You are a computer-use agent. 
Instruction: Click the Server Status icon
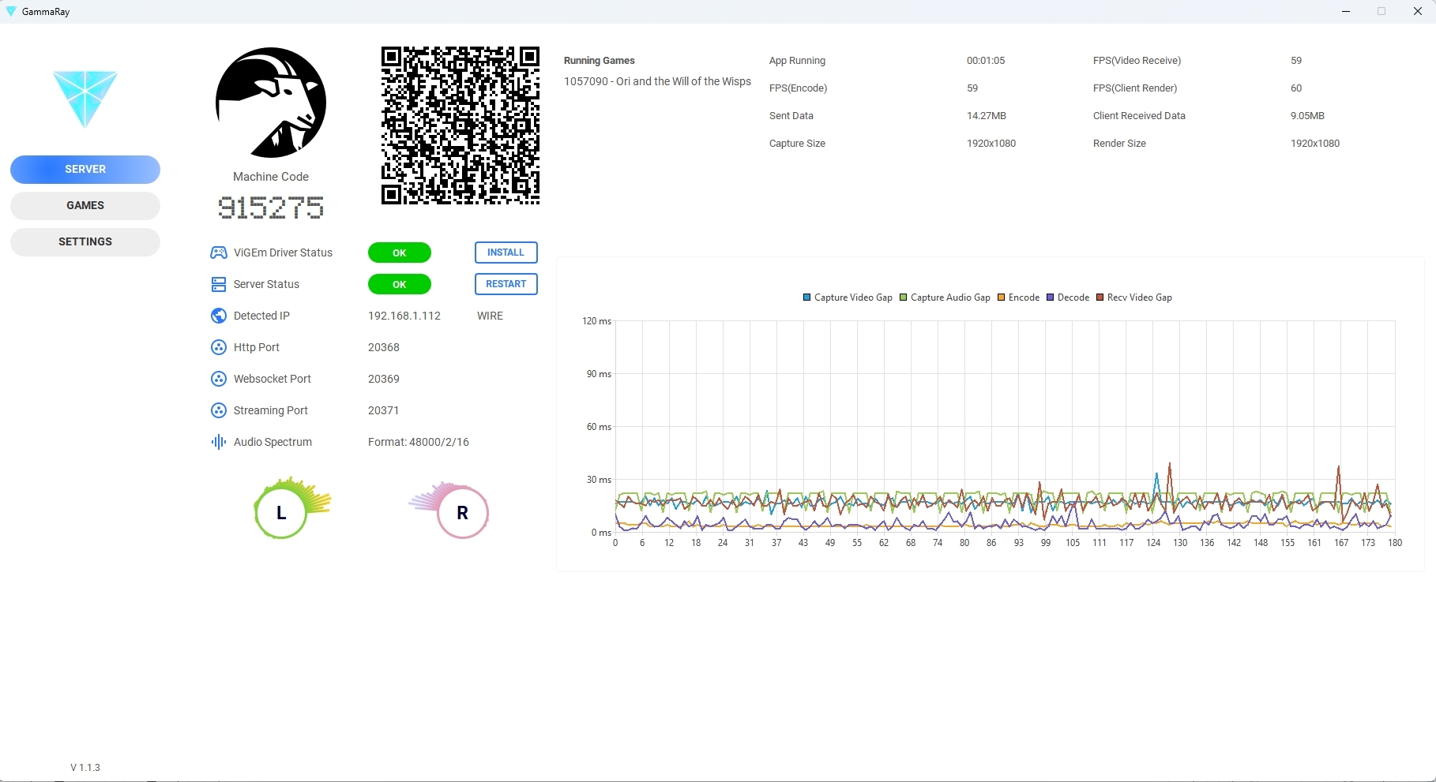pos(219,284)
